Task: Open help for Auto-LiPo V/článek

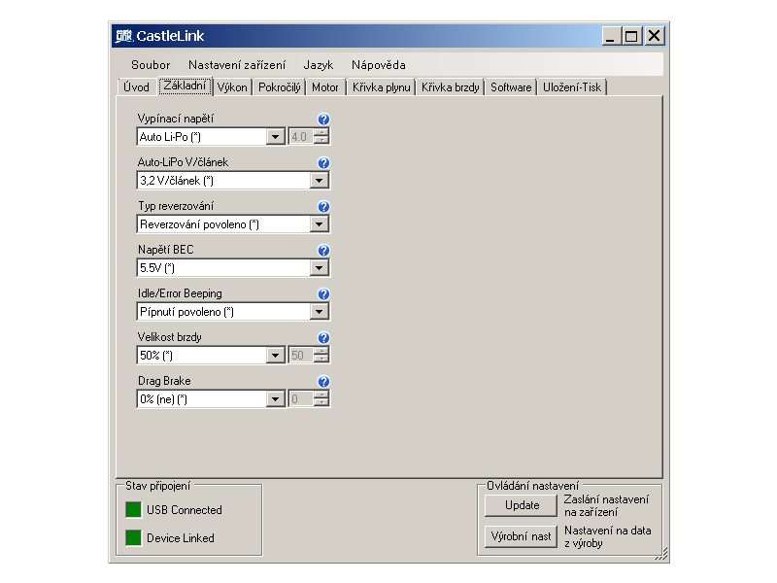Action: pos(323,163)
